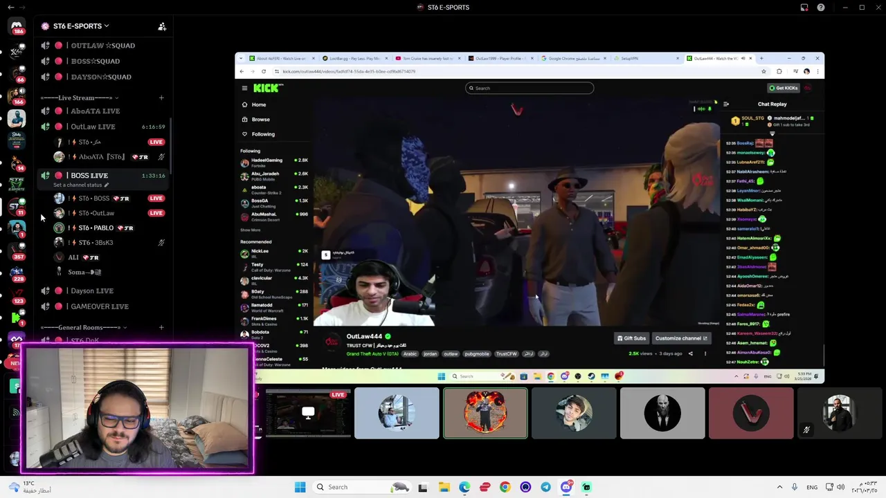Open Discord direct messages home icon
Screen dimensions: 886x498
(17, 26)
